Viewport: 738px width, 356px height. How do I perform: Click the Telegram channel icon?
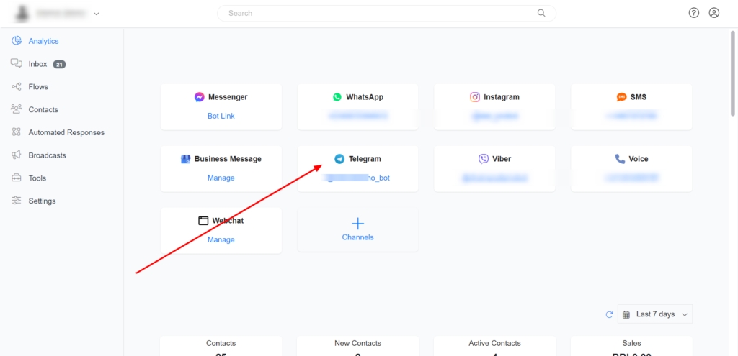click(x=339, y=159)
